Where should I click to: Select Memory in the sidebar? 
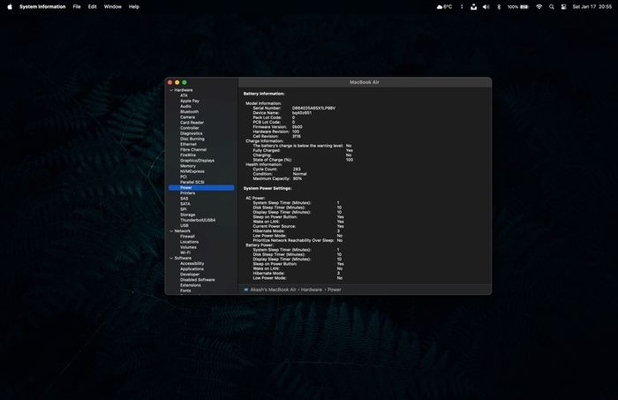188,166
